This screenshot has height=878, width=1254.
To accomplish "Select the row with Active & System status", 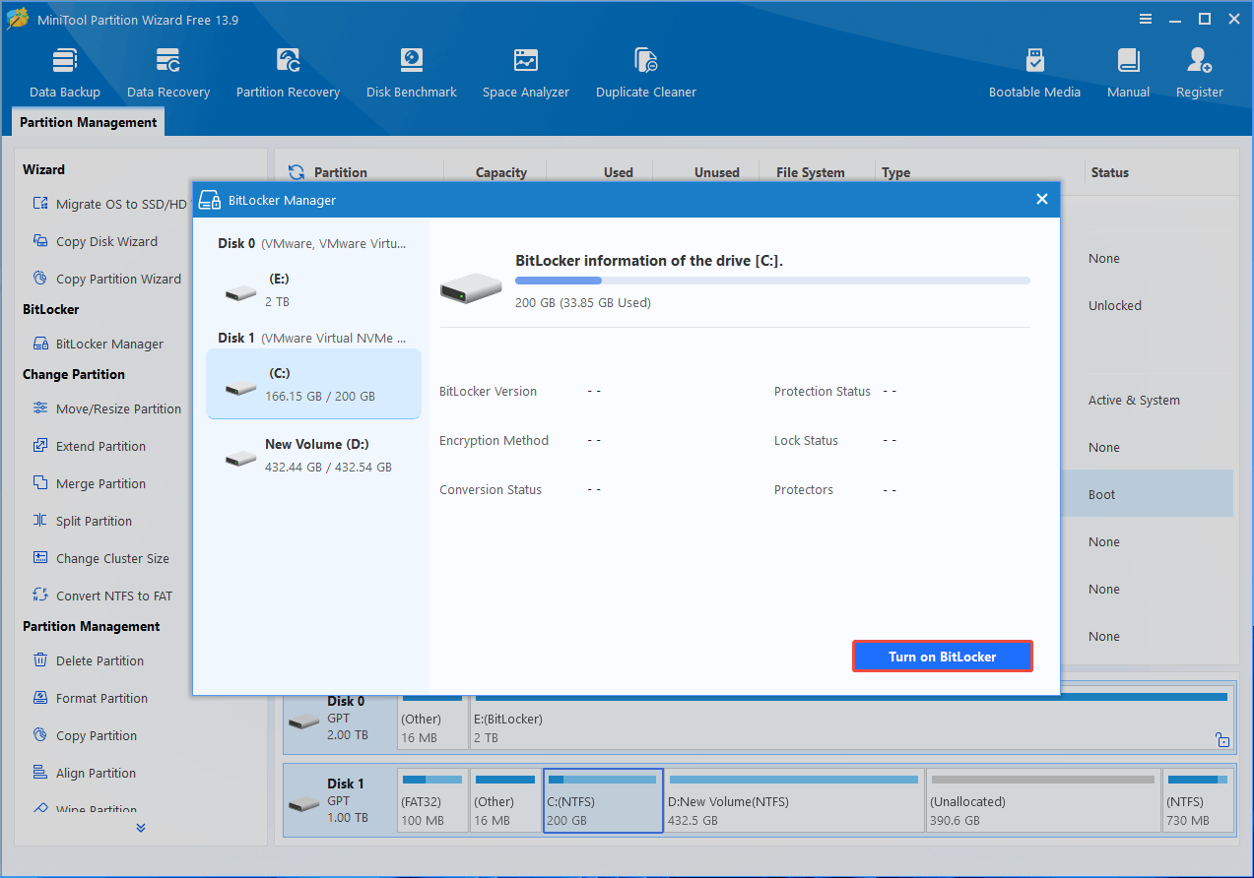I will [1147, 400].
